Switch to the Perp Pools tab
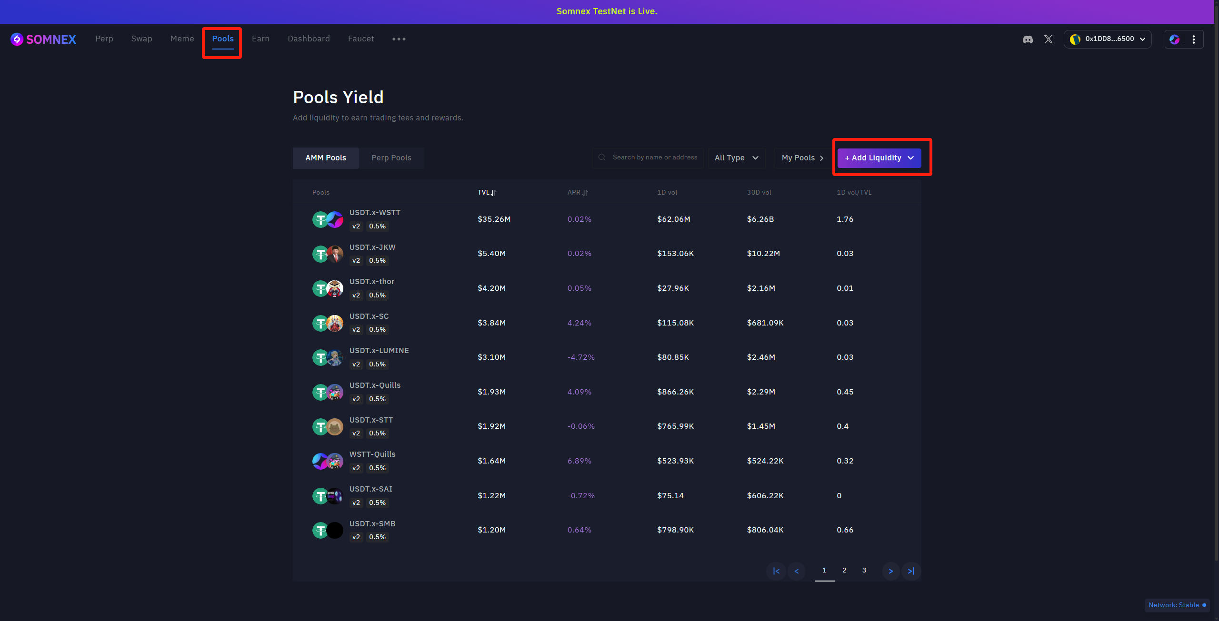This screenshot has width=1219, height=621. click(391, 158)
